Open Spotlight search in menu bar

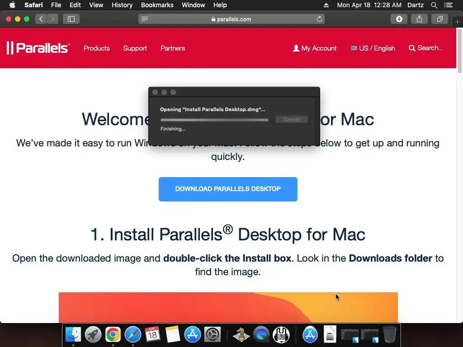[x=434, y=5]
